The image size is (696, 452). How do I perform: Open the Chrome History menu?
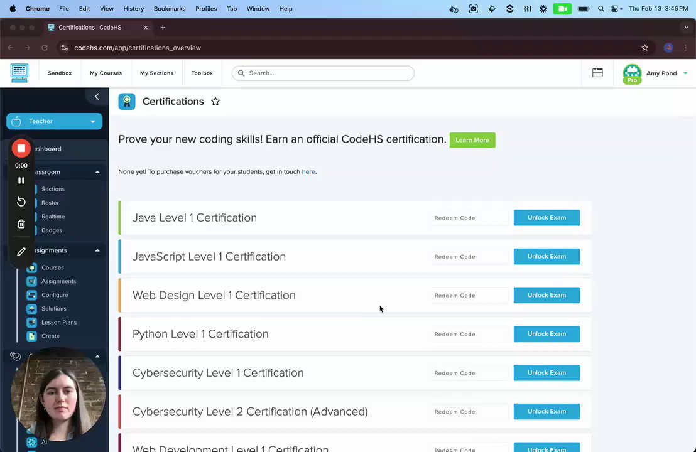click(x=134, y=9)
